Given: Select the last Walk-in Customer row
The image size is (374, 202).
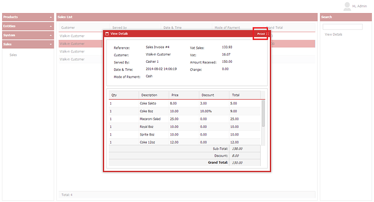Looking at the screenshot, I should (x=81, y=60).
